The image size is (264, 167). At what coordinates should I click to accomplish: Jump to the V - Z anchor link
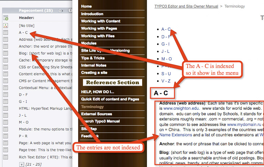pyautogui.click(x=166, y=80)
